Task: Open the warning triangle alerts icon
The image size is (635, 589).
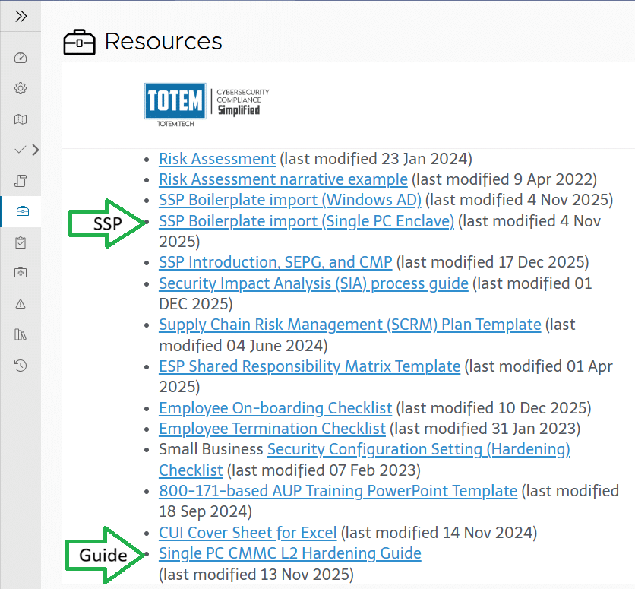Action: pyautogui.click(x=21, y=303)
